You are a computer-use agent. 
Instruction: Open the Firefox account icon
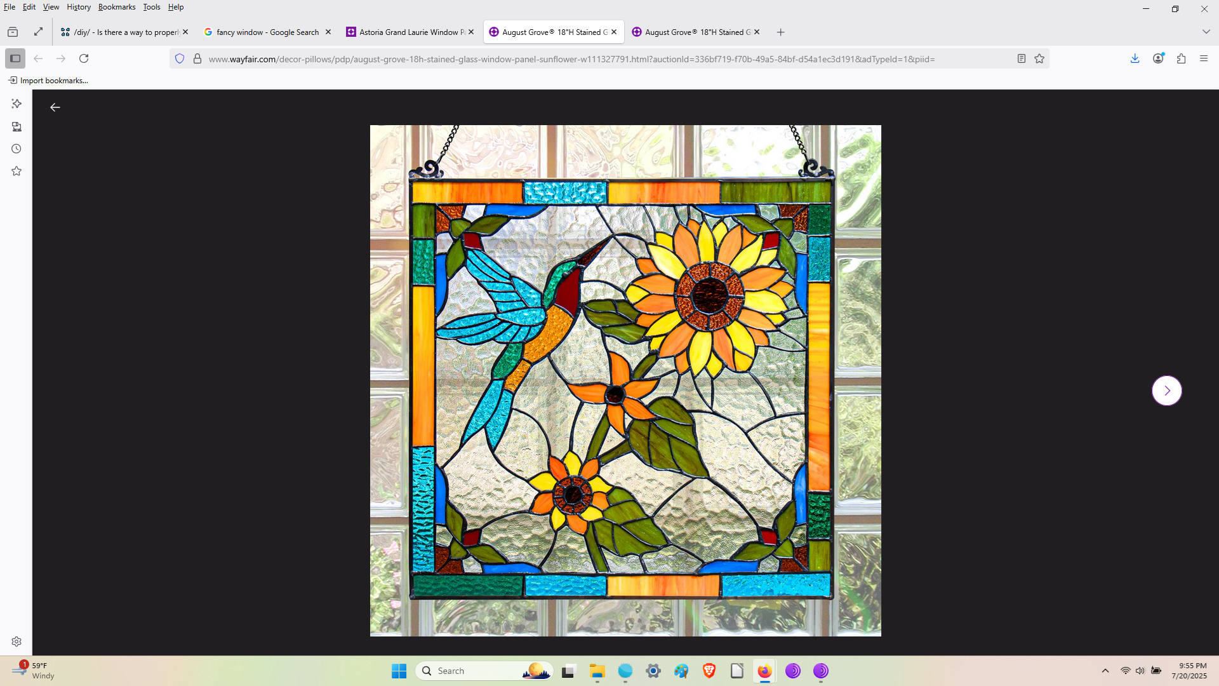tap(1159, 58)
